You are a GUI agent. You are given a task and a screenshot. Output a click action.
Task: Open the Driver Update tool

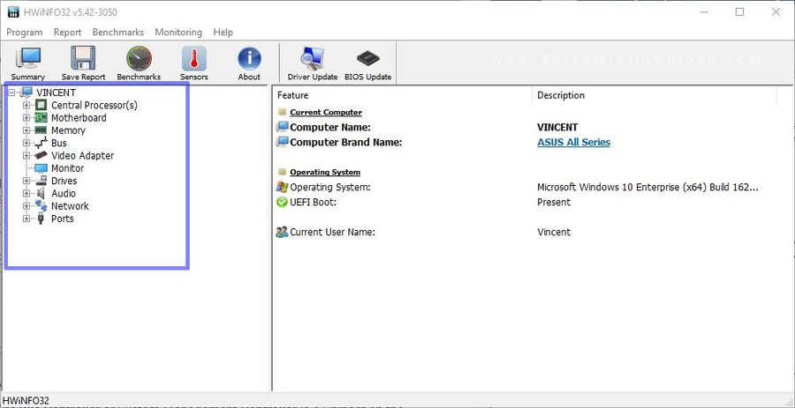[312, 63]
